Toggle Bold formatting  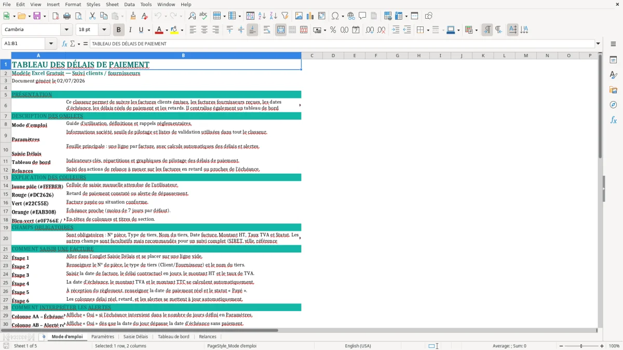pos(118,30)
